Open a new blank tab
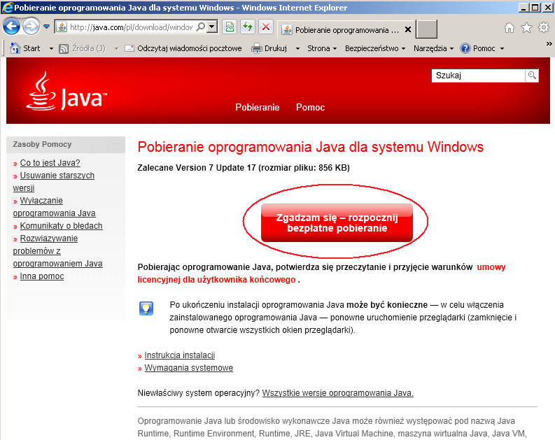The width and height of the screenshot is (555, 440). (x=426, y=29)
